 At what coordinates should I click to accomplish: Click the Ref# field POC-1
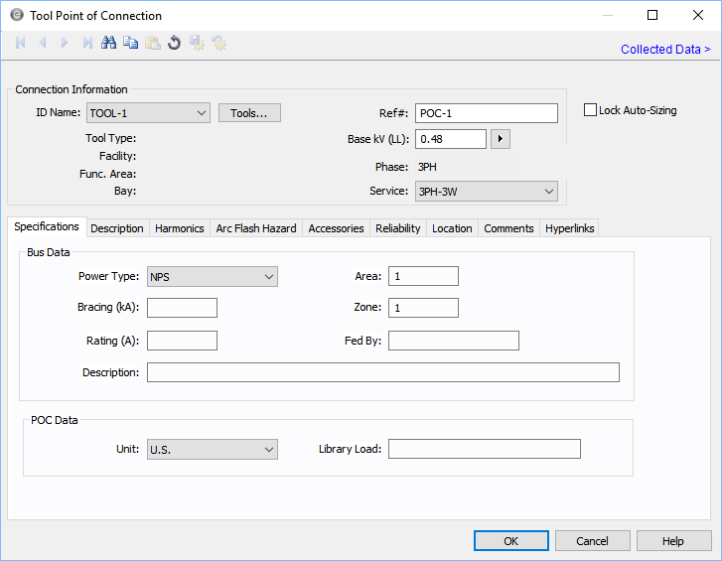[487, 113]
